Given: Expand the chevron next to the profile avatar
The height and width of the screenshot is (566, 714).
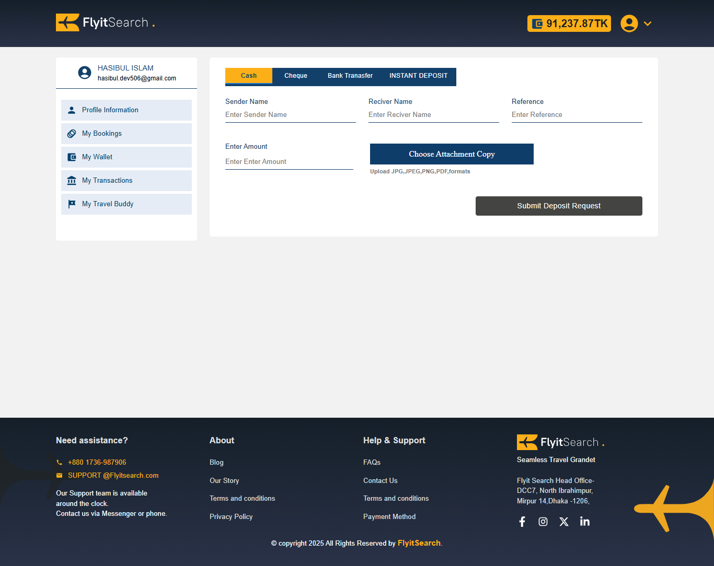Looking at the screenshot, I should pos(648,23).
